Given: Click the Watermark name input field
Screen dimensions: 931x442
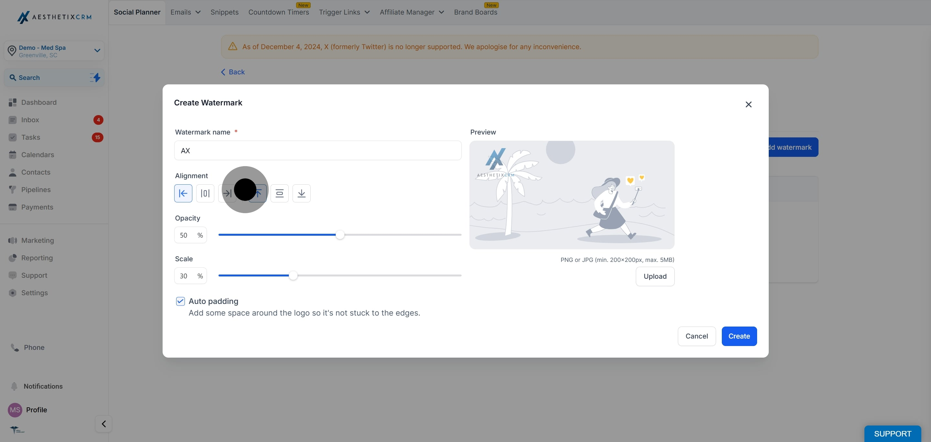Looking at the screenshot, I should [x=317, y=151].
